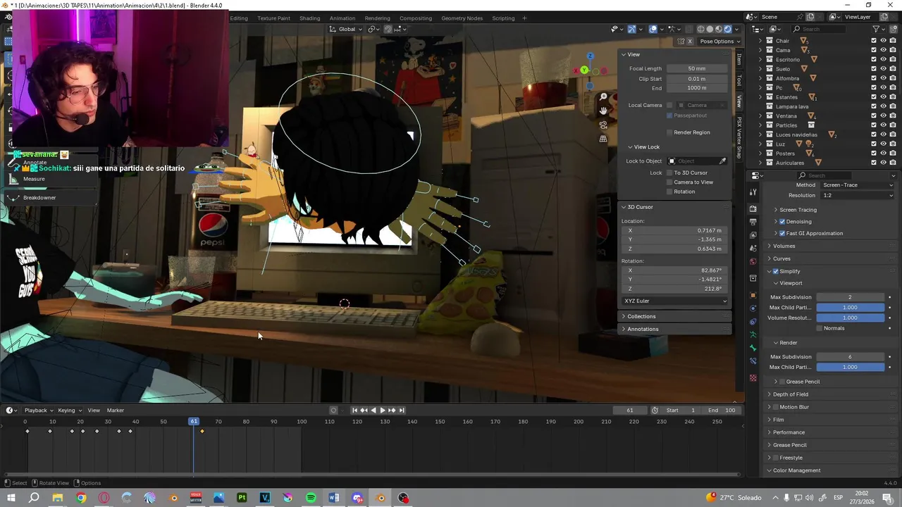902x507 pixels.
Task: Enable Lock To 3D Cursor checkbox
Action: coord(669,173)
